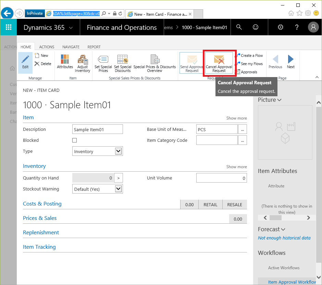Open the Dynamics 365 app launcher grid
Viewport: 322px width, 285px height.
[9, 27]
